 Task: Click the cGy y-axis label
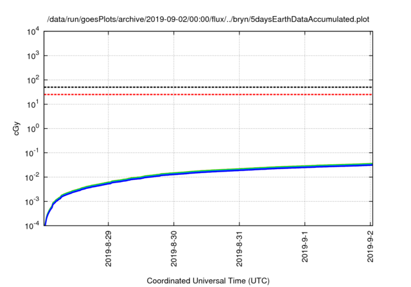tap(16, 129)
